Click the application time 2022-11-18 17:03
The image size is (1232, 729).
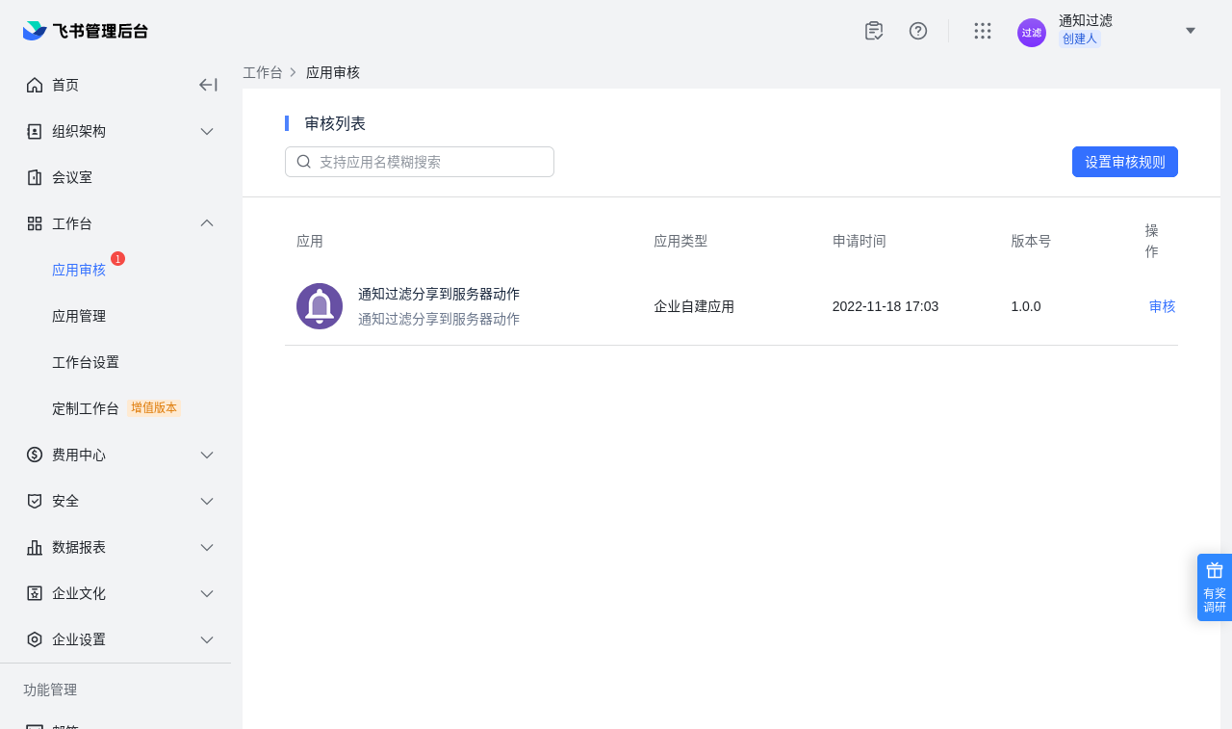coord(885,306)
